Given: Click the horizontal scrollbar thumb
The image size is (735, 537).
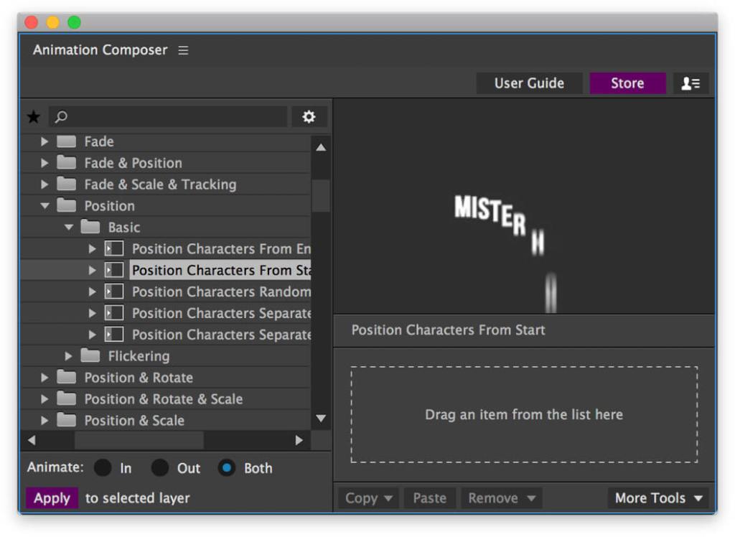Looking at the screenshot, I should (x=139, y=440).
